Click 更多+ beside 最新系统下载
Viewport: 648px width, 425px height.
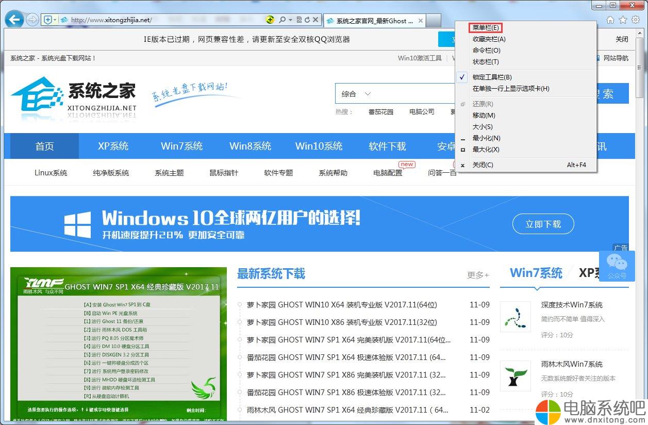[x=478, y=275]
